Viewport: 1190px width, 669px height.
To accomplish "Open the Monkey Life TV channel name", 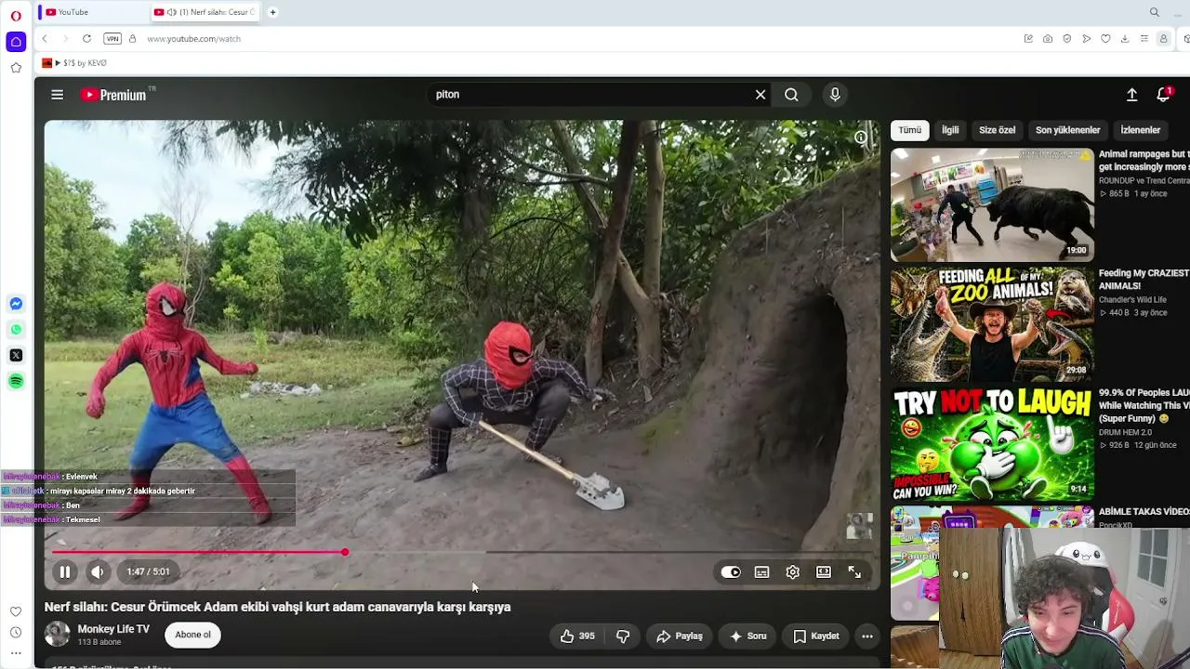I will click(113, 629).
